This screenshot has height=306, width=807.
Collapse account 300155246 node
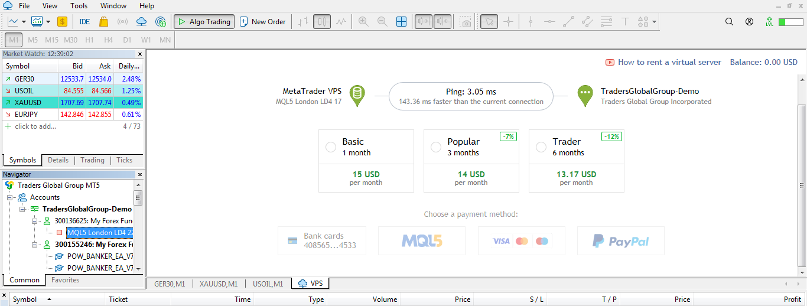34,244
